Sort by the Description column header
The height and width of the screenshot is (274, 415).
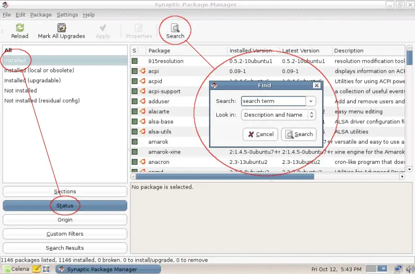coord(368,51)
